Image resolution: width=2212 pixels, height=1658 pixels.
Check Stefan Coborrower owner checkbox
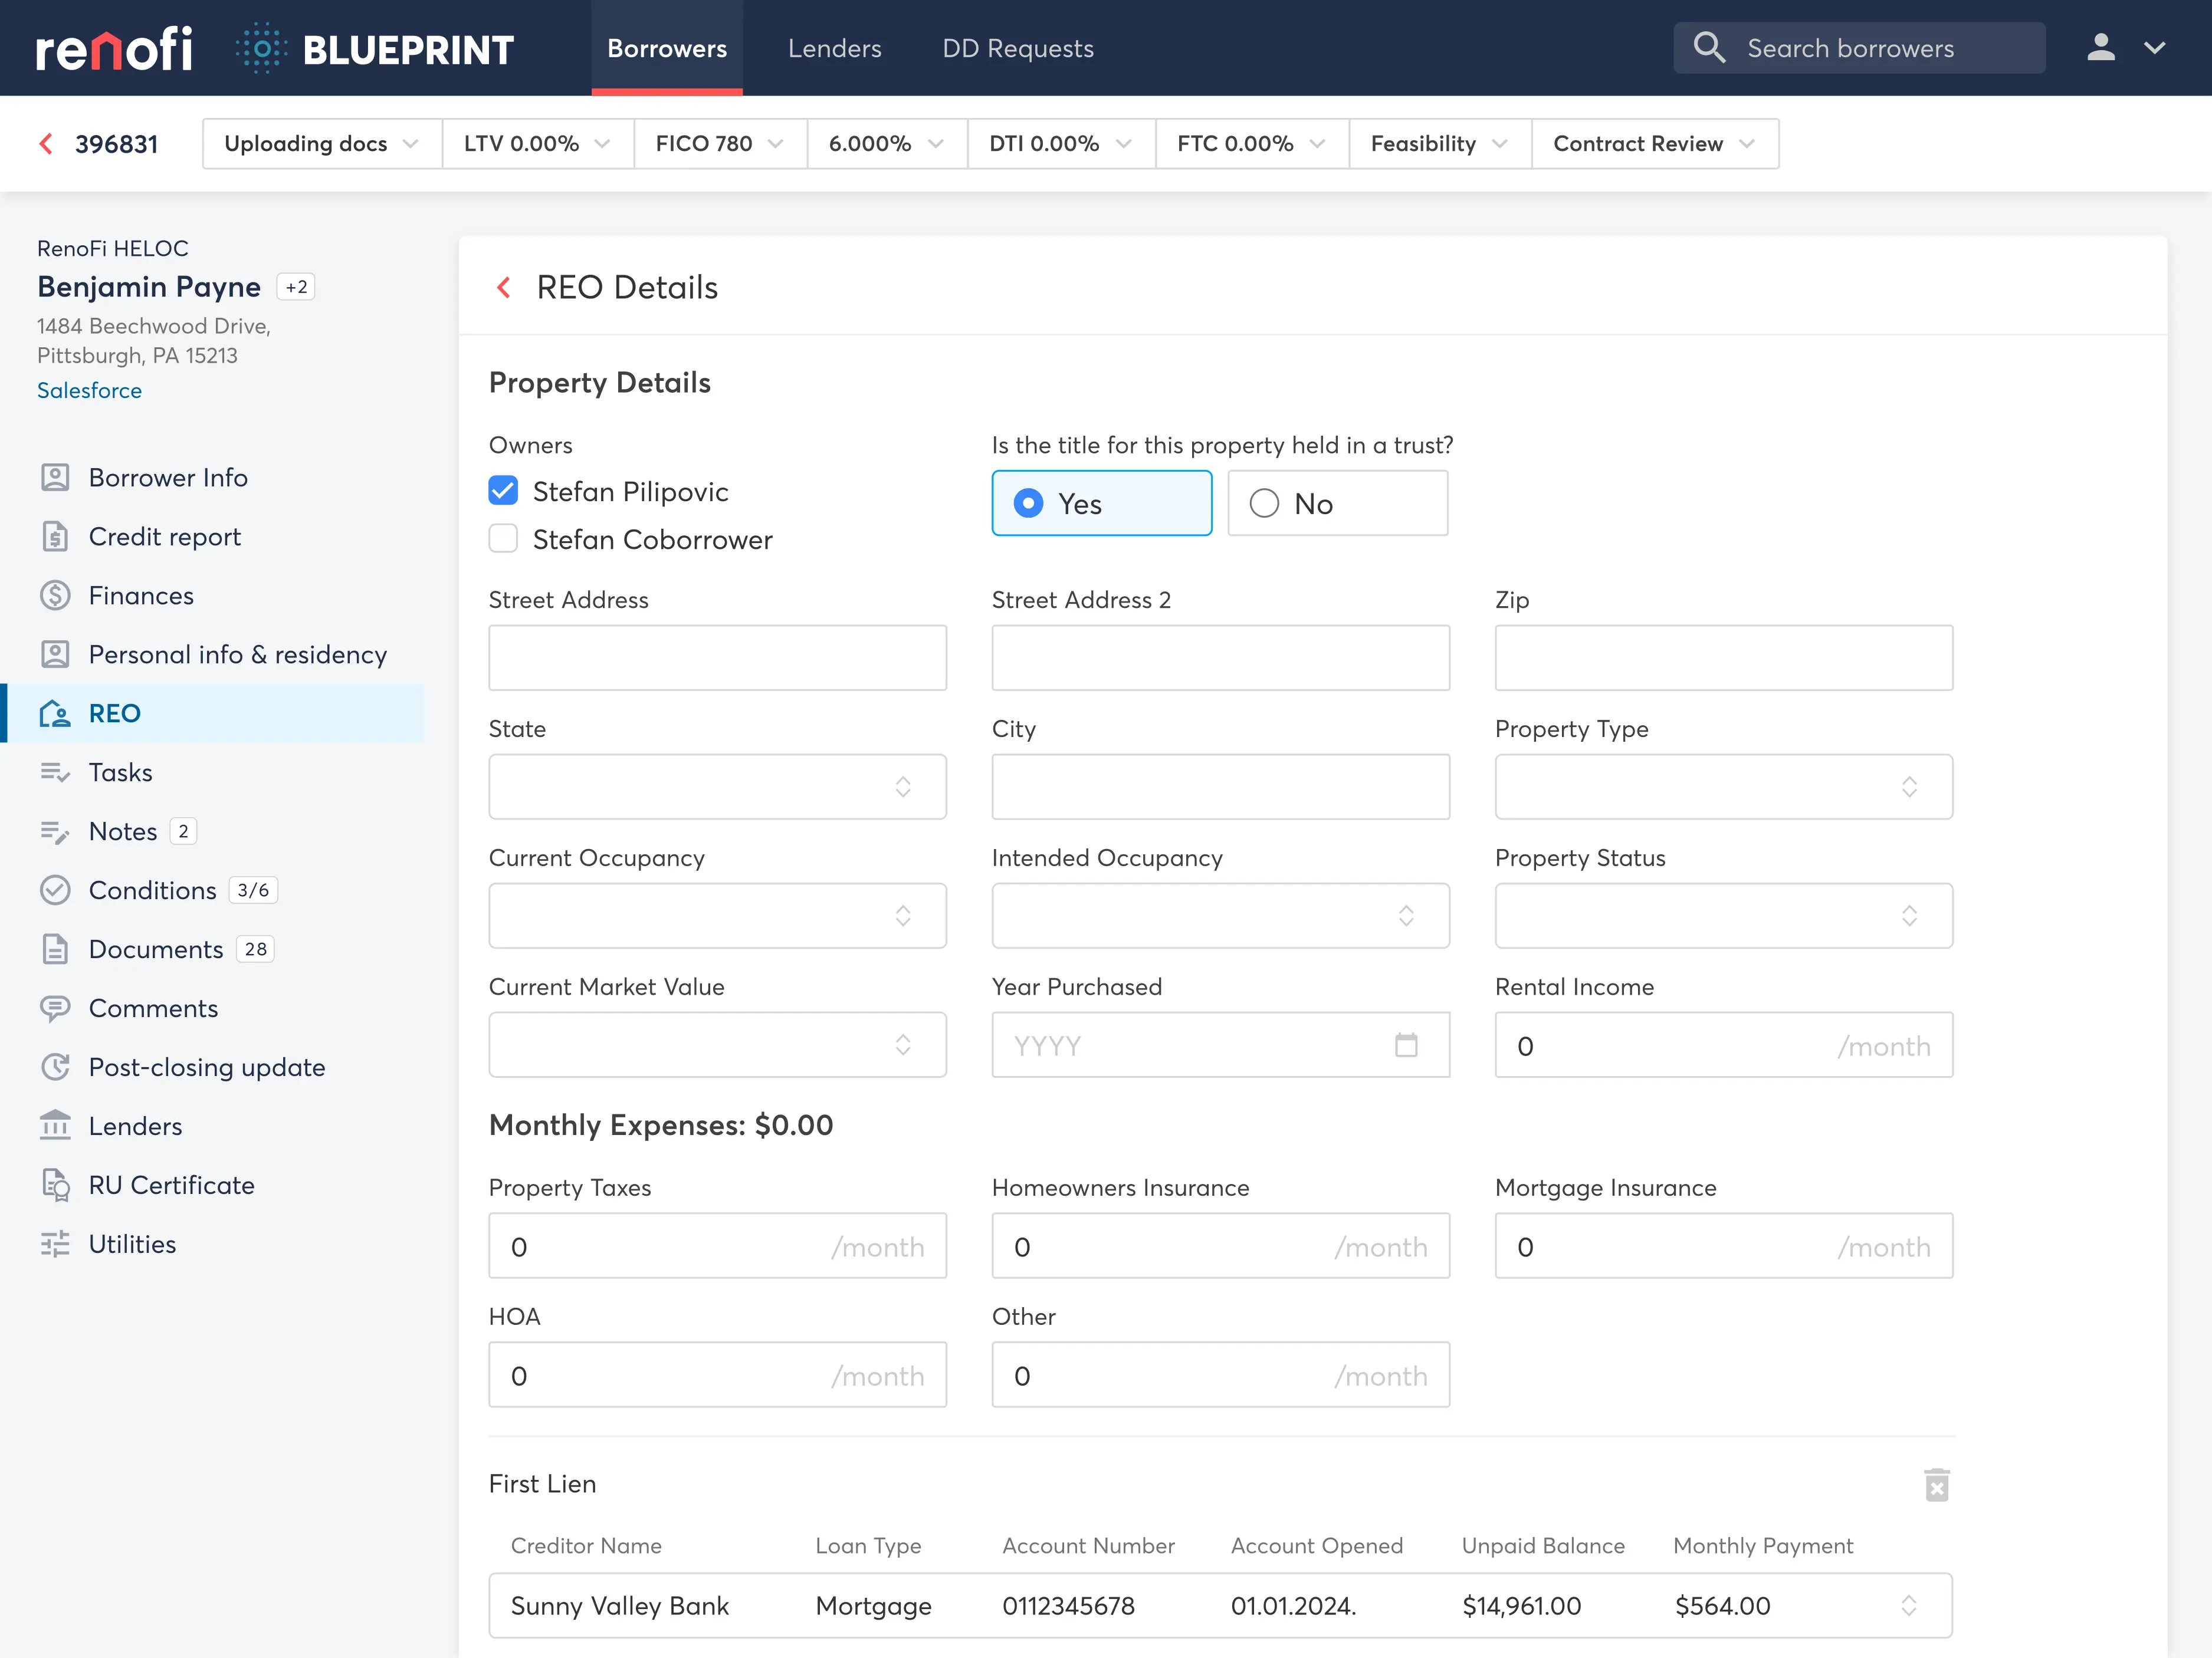503,539
